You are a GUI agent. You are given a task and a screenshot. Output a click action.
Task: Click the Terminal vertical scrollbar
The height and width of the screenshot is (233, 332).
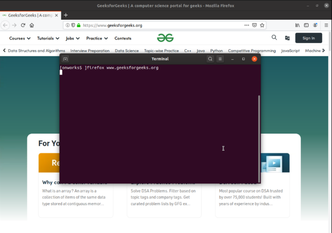(259, 139)
